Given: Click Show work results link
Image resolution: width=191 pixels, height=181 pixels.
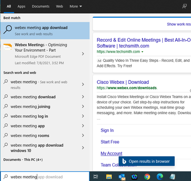Looking at the screenshot, I should tap(179, 24).
